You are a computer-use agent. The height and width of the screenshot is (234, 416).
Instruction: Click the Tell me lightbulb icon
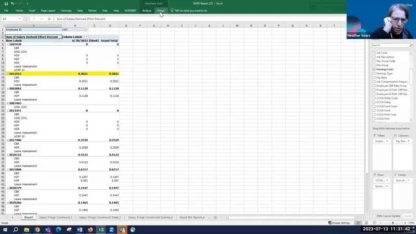click(172, 10)
